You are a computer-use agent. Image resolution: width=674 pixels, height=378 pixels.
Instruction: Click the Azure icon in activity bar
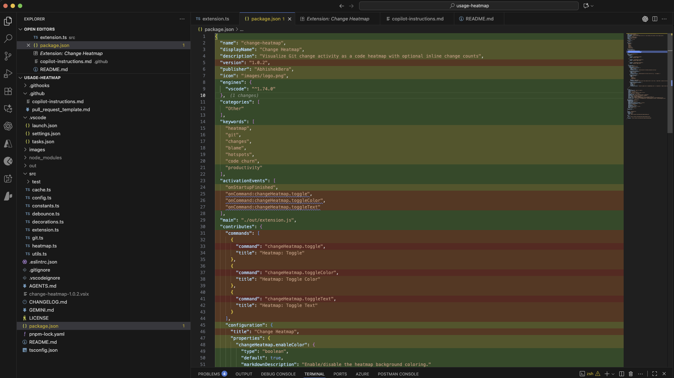pyautogui.click(x=8, y=144)
